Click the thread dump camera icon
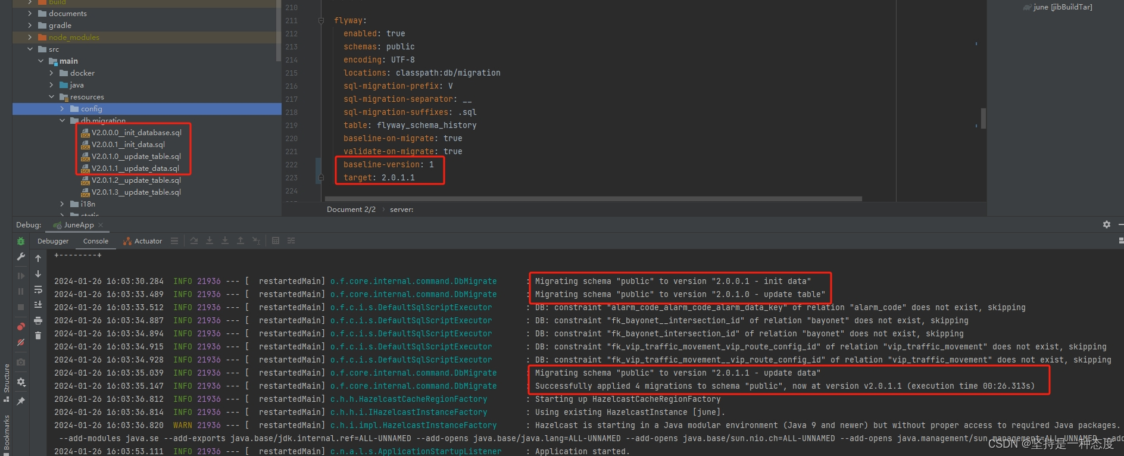 click(x=21, y=362)
